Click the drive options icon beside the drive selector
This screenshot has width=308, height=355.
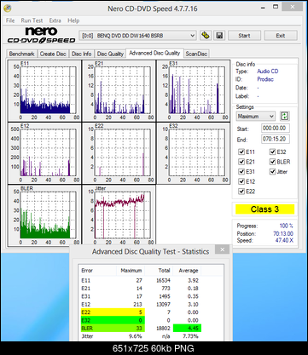205,36
